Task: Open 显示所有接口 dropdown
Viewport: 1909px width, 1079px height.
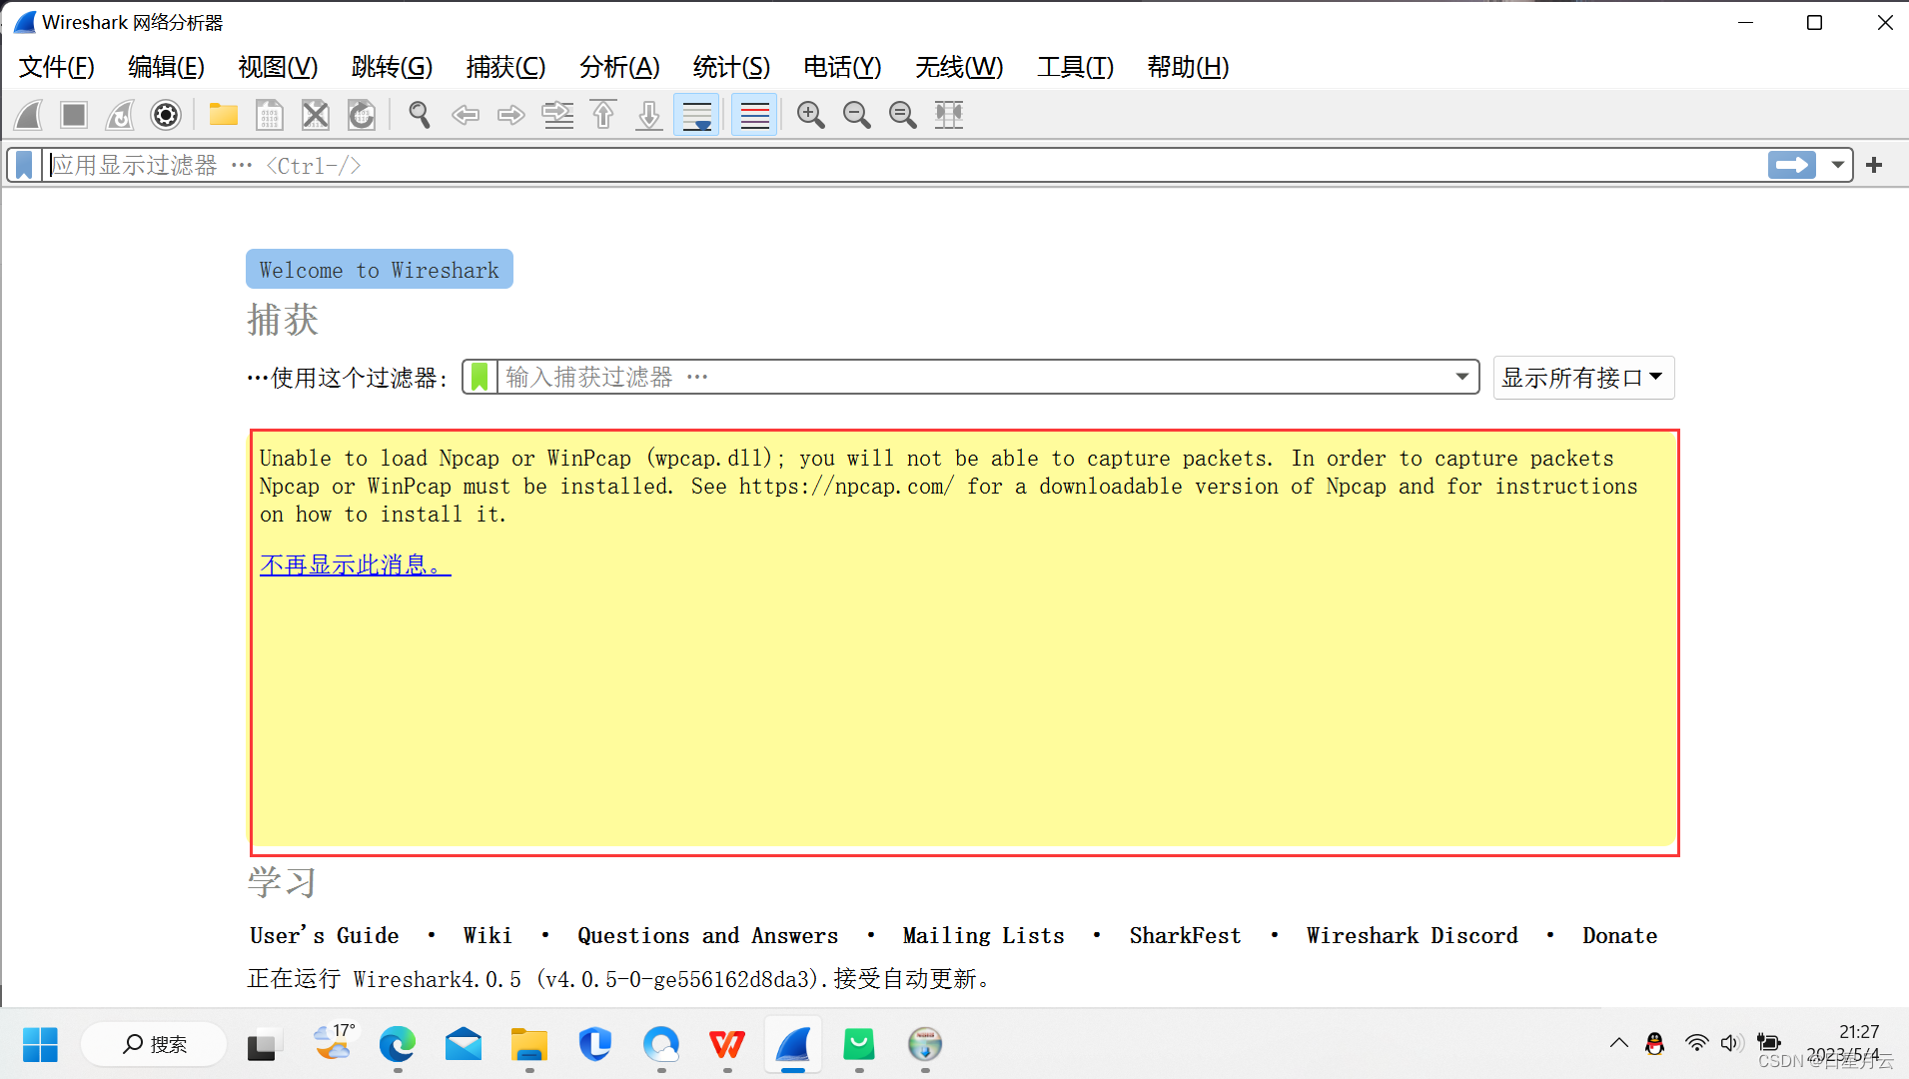Action: pyautogui.click(x=1583, y=378)
